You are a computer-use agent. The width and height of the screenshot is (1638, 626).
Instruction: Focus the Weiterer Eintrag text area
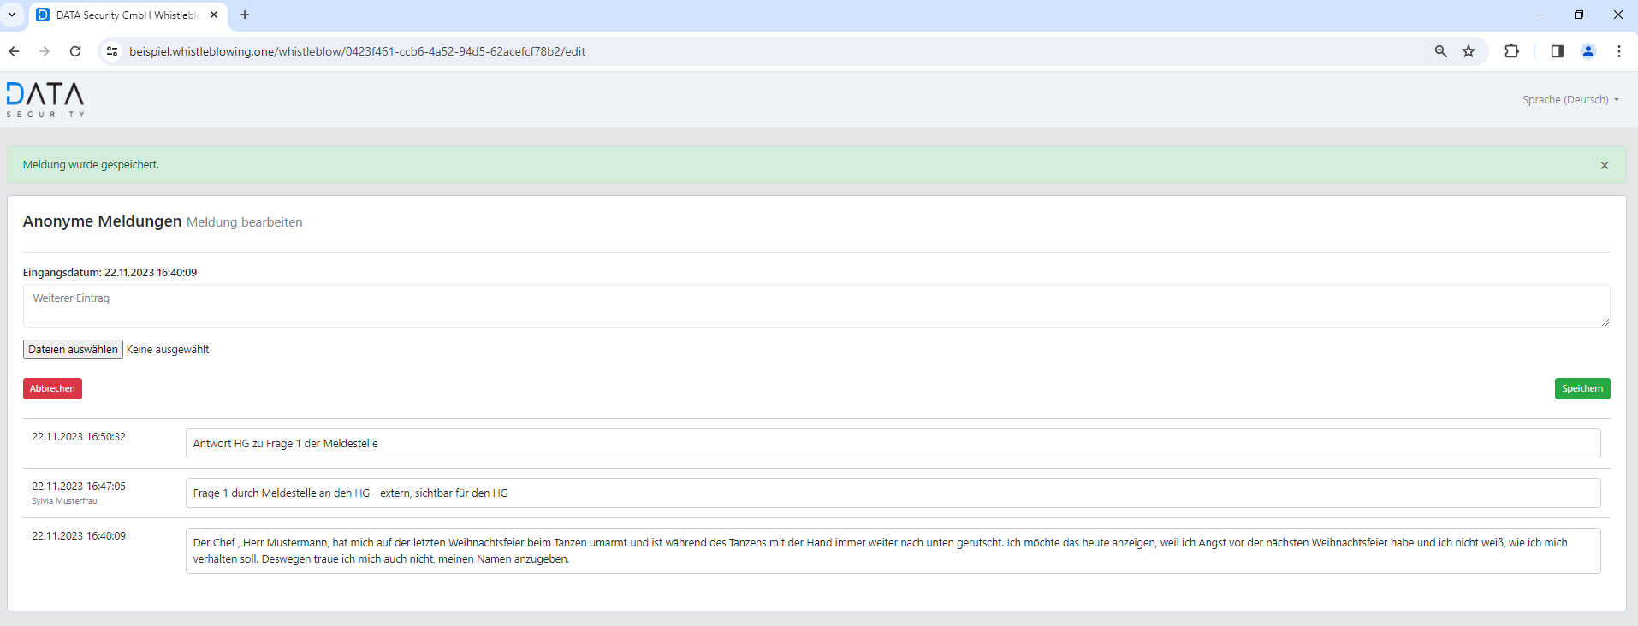[x=816, y=305]
